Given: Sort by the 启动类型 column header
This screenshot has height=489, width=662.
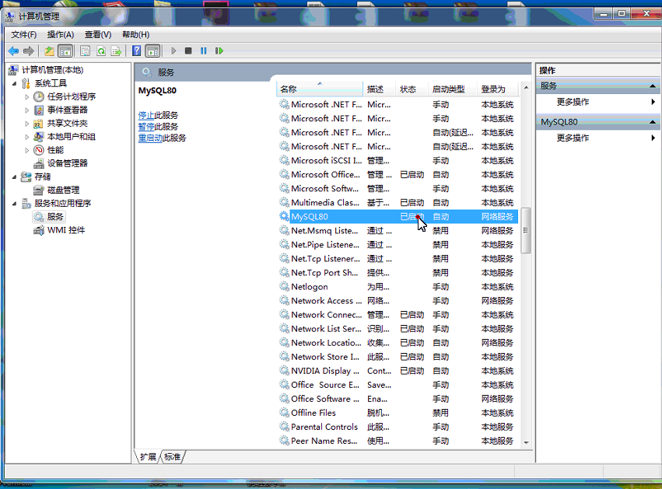Looking at the screenshot, I should pyautogui.click(x=452, y=89).
